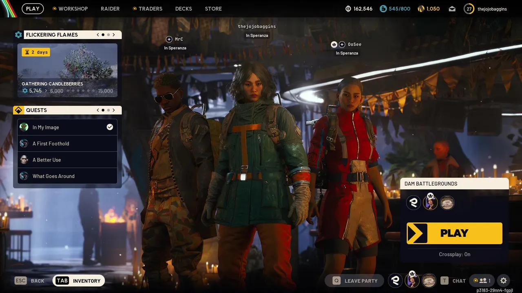Select the A First Foothold quest
The image size is (522, 293).
67,143
